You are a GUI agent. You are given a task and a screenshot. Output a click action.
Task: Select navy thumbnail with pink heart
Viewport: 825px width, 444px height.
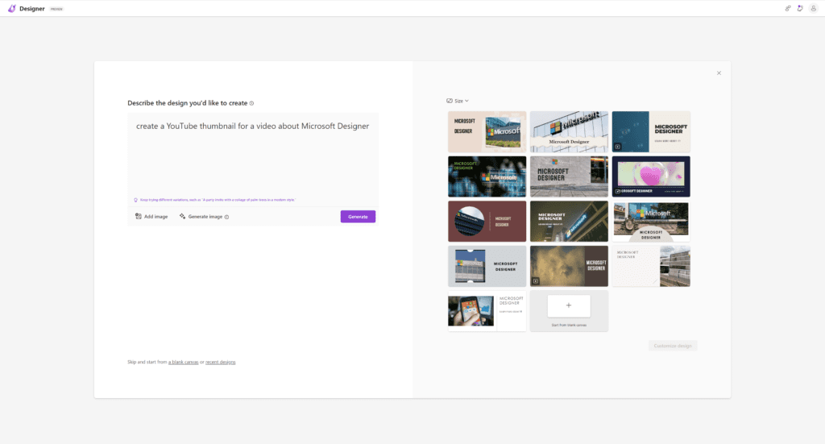pos(651,176)
